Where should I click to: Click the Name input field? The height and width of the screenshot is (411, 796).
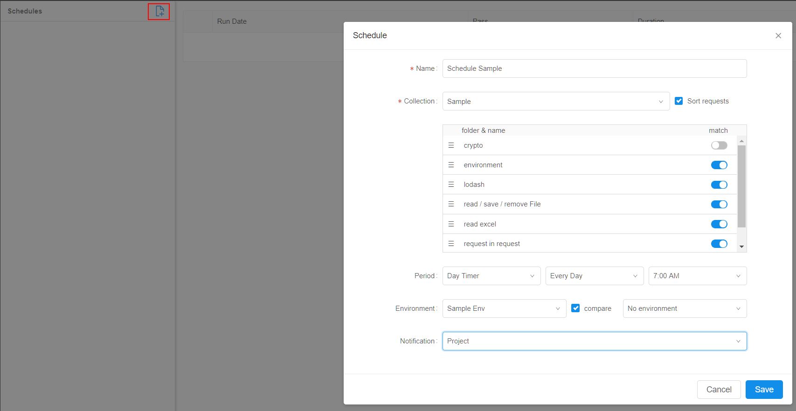point(595,68)
